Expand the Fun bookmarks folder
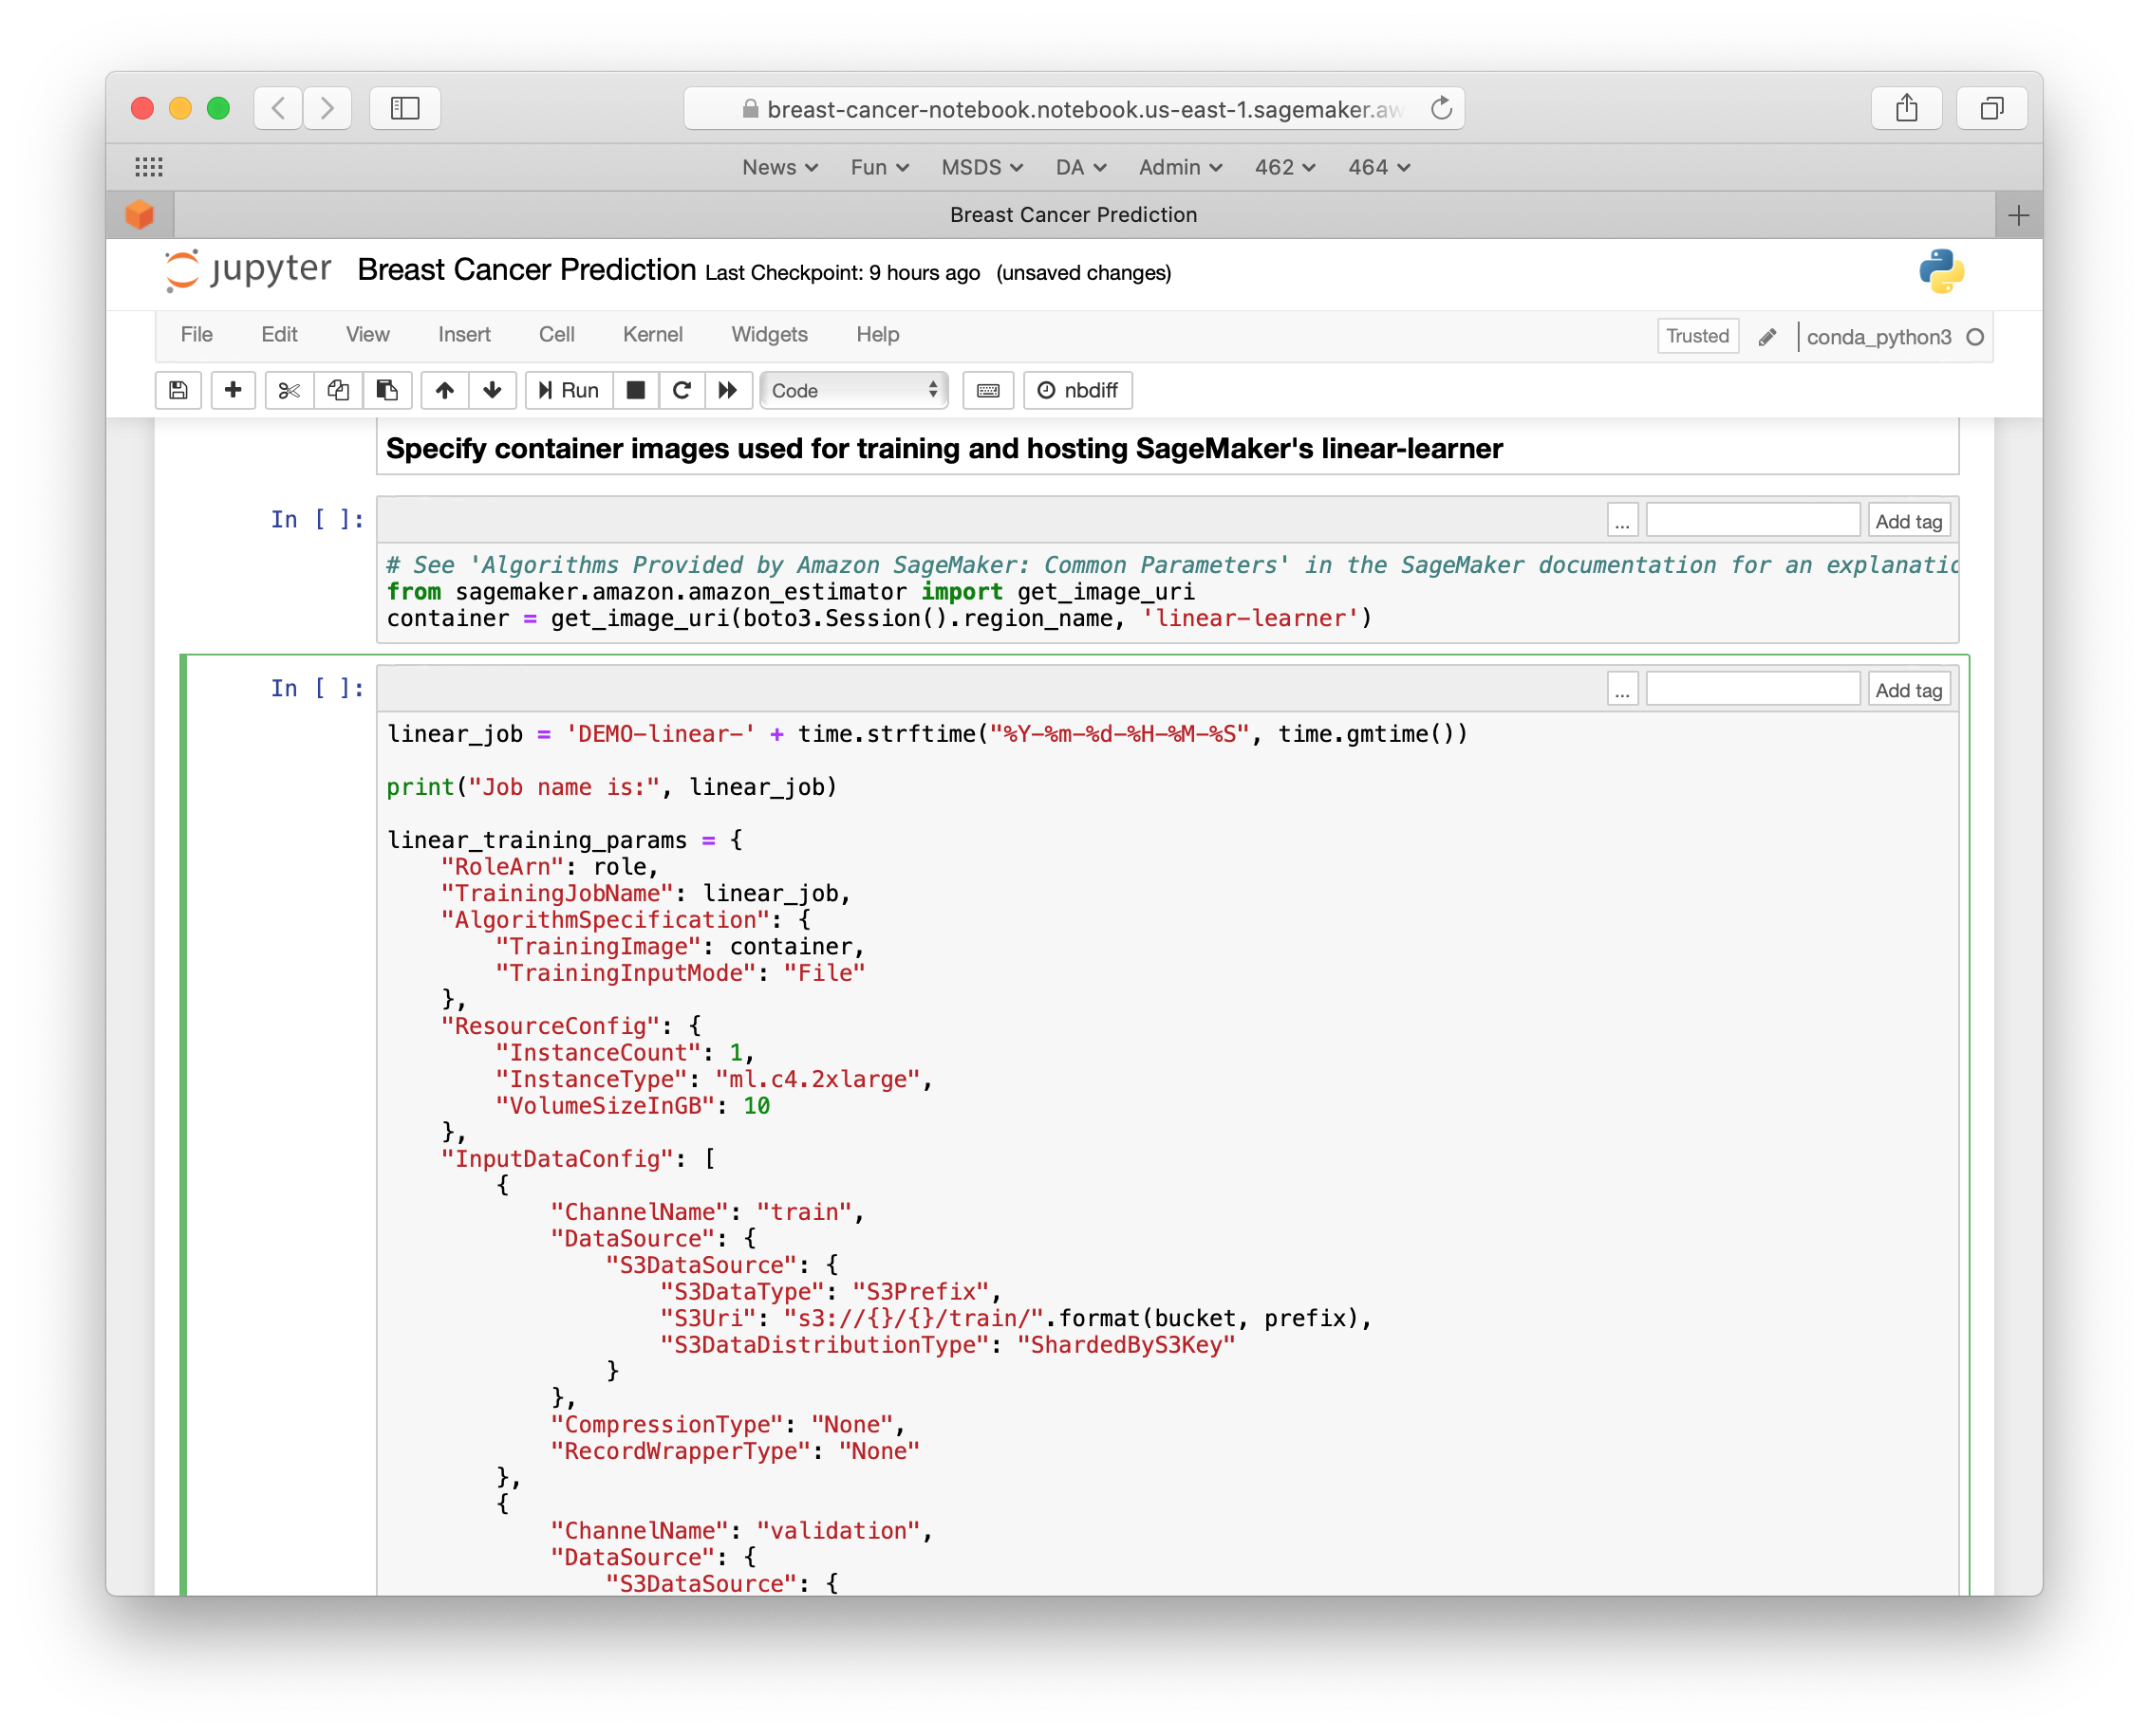Viewport: 2149px width, 1736px height. 881,167
